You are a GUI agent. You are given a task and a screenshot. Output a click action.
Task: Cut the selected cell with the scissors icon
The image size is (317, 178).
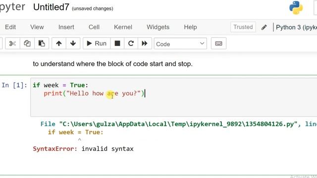click(x=12, y=44)
